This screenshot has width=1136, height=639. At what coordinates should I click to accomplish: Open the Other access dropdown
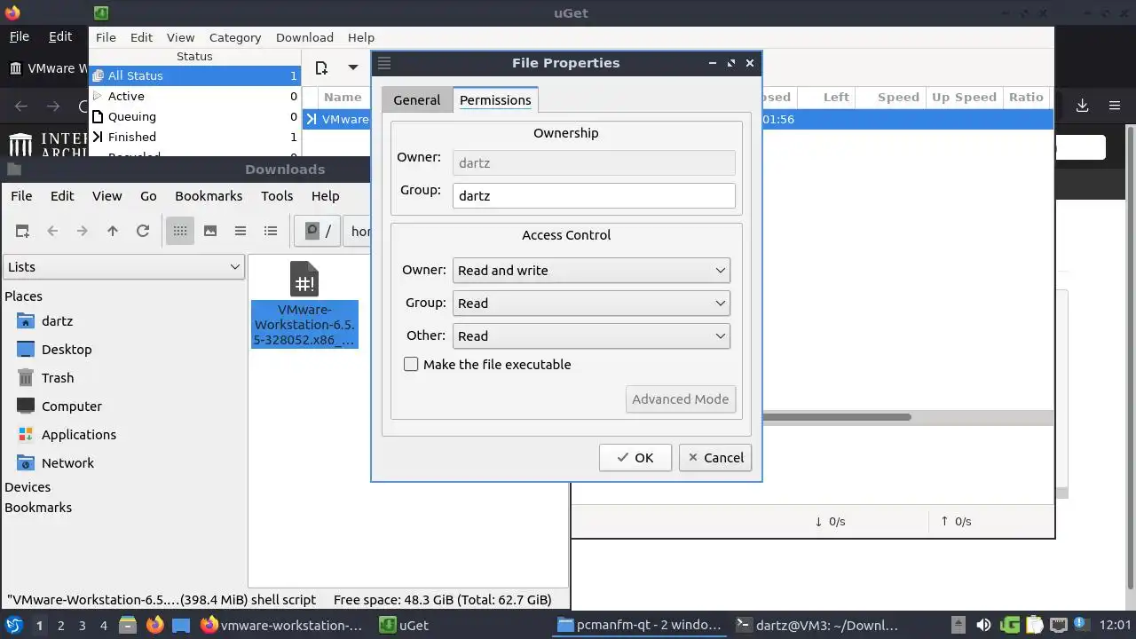coord(591,335)
